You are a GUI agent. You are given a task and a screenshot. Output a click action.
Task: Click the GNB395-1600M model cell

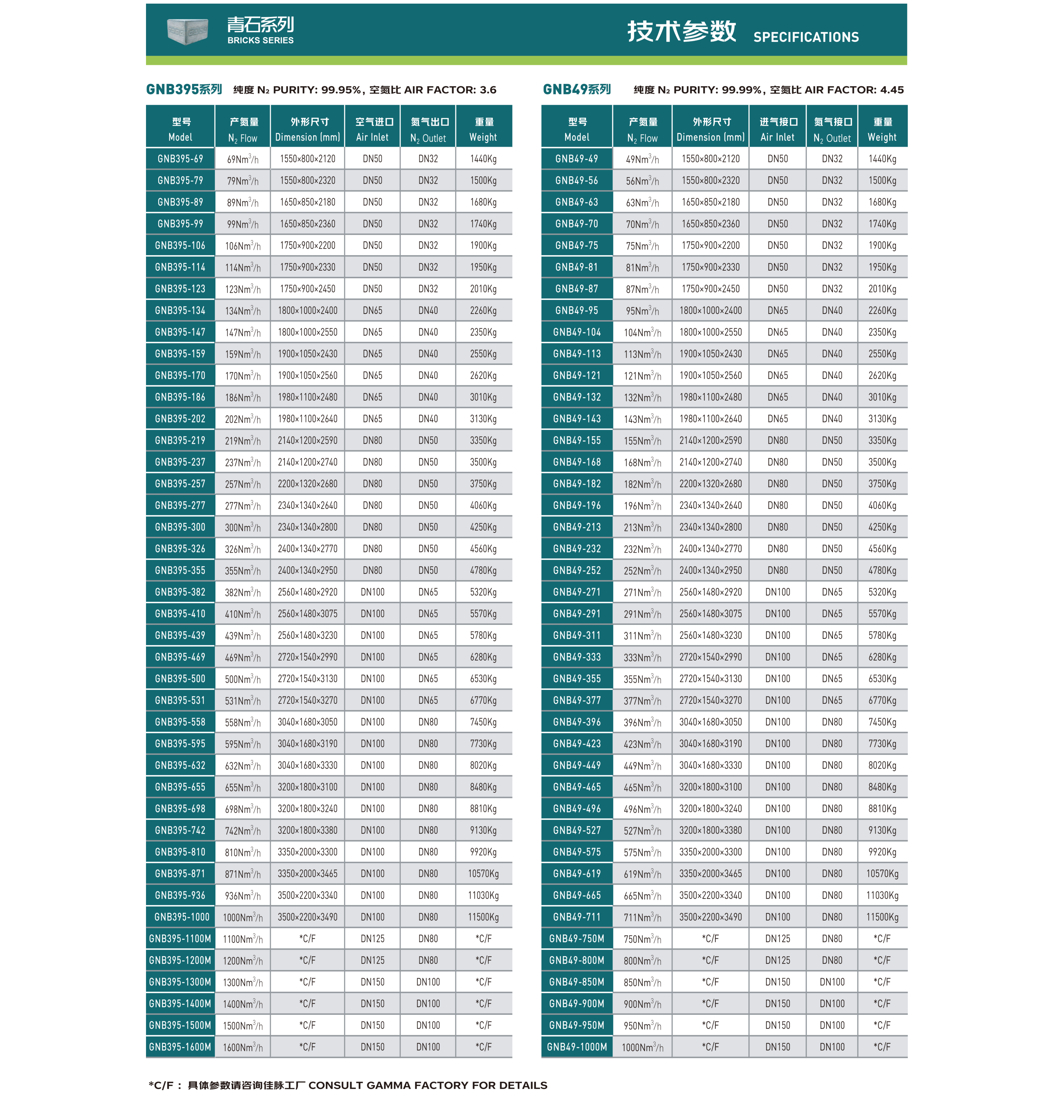(180, 1047)
